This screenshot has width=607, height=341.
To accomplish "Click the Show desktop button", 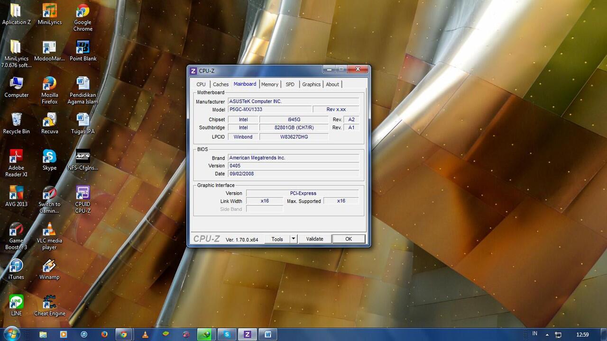I will (x=603, y=334).
